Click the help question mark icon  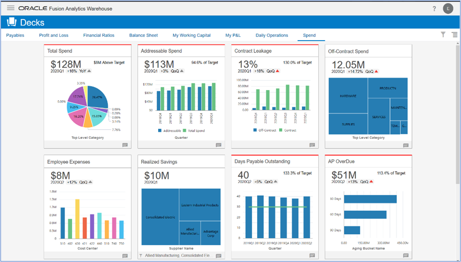coord(434,9)
